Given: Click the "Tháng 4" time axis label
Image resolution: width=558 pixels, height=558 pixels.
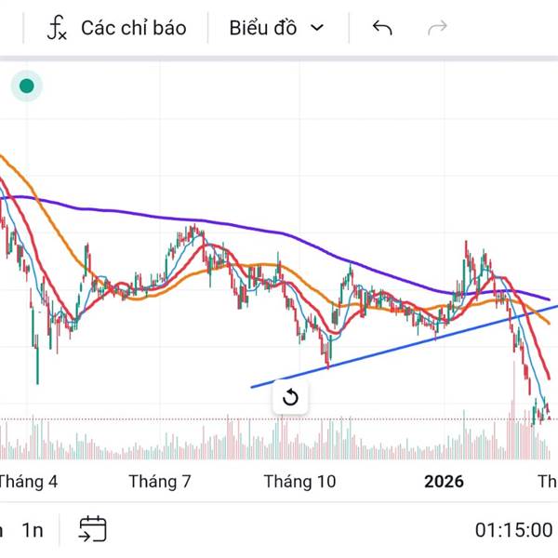Looking at the screenshot, I should [x=28, y=482].
